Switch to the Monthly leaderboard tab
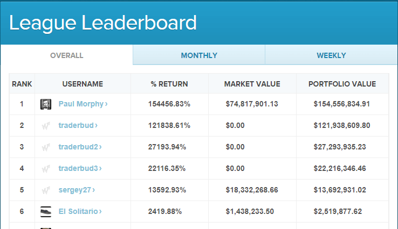This screenshot has width=398, height=229. (x=199, y=55)
